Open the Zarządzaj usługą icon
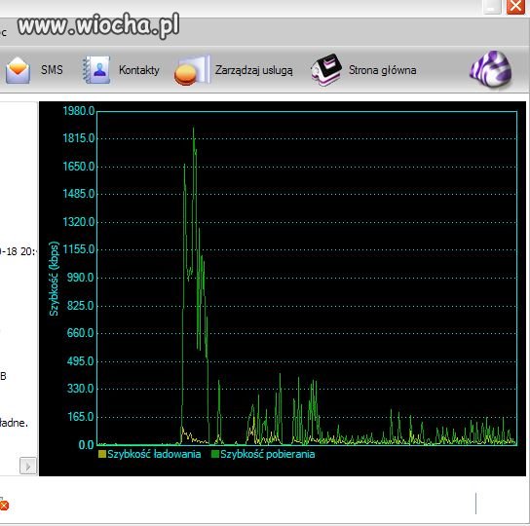 tap(192, 70)
